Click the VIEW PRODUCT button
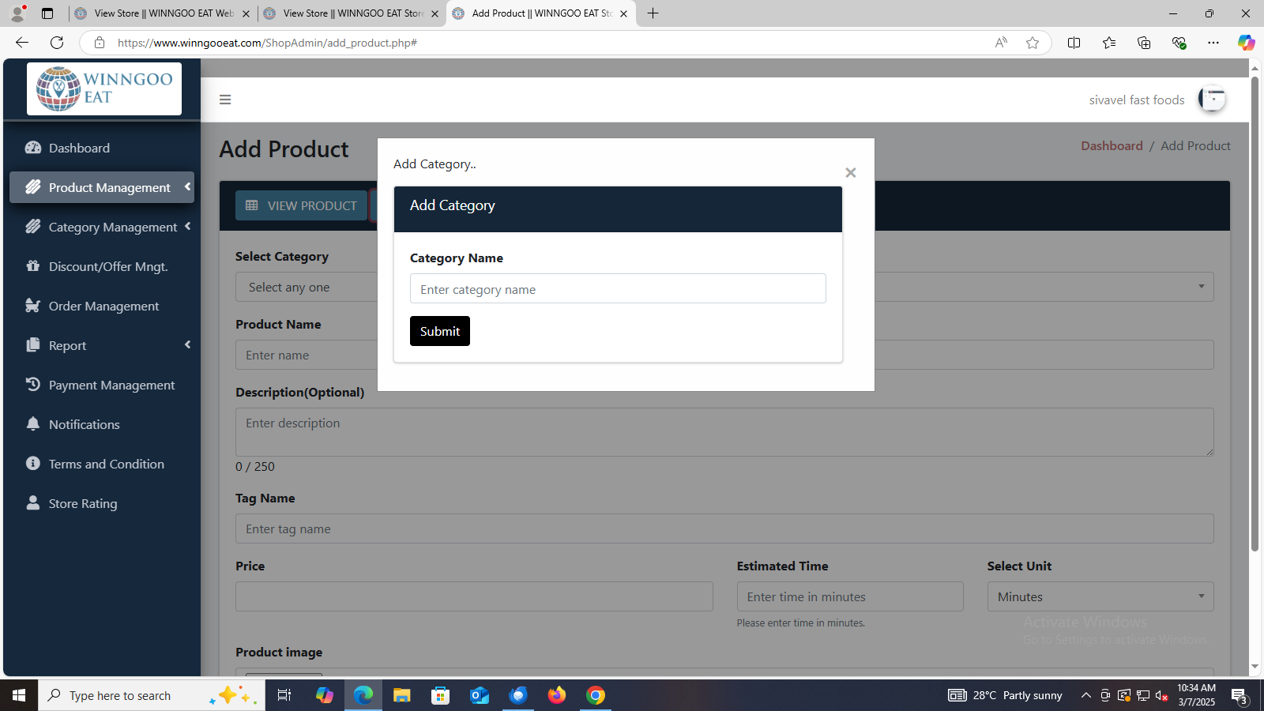Image resolution: width=1264 pixels, height=711 pixels. [301, 205]
